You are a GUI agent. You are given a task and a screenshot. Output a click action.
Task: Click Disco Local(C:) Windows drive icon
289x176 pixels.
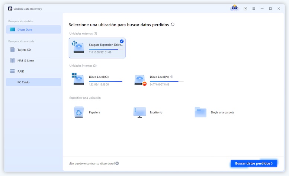click(x=78, y=79)
